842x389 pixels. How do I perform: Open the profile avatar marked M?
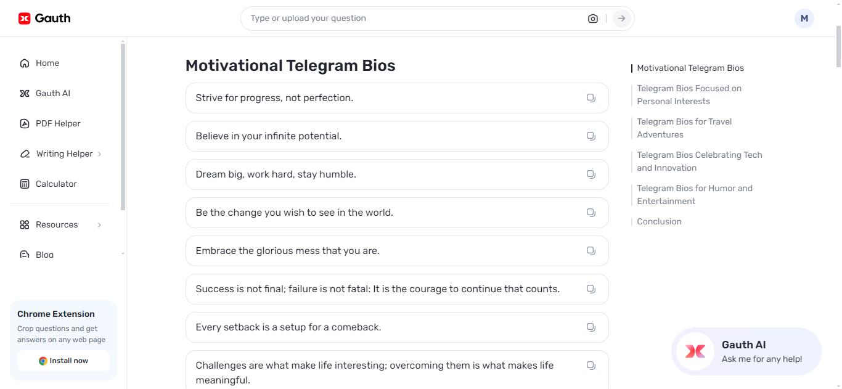pos(804,18)
